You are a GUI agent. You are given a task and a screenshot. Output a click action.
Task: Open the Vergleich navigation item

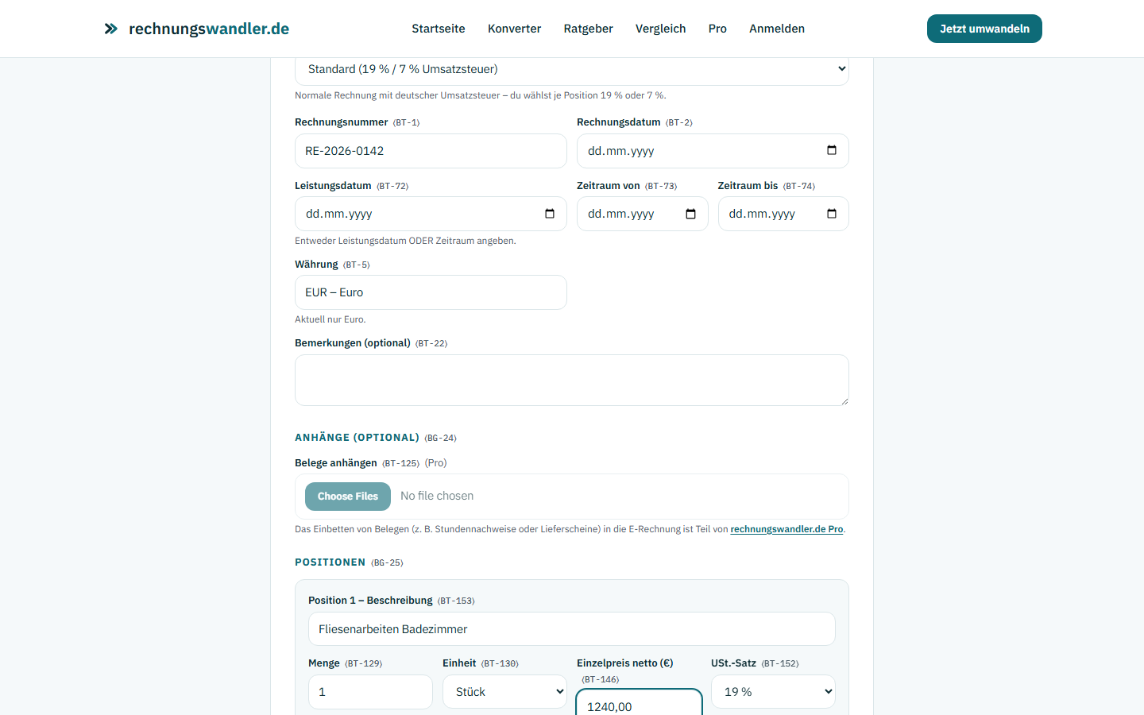[x=660, y=29]
